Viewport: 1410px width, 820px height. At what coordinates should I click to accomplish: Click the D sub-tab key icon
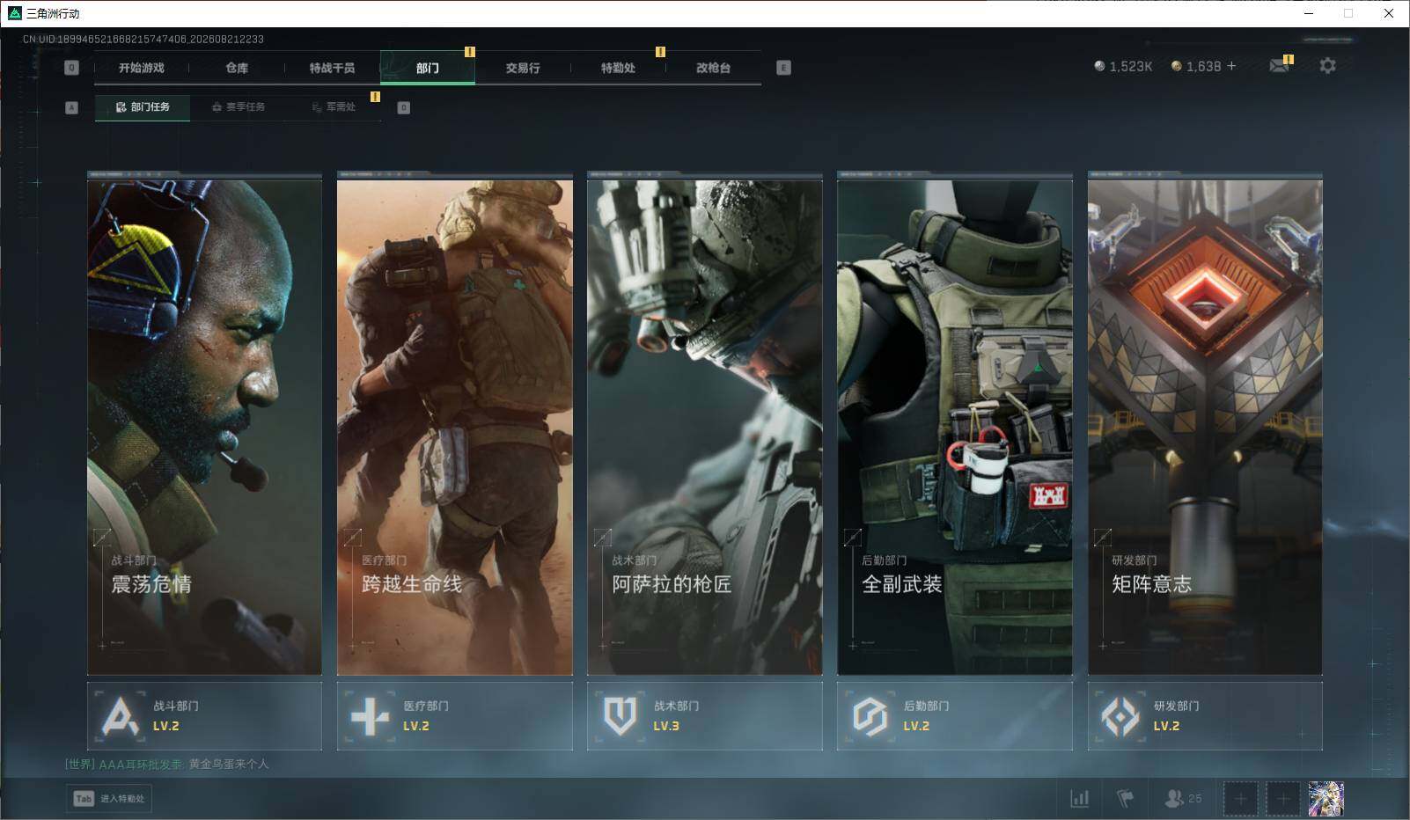pyautogui.click(x=403, y=107)
